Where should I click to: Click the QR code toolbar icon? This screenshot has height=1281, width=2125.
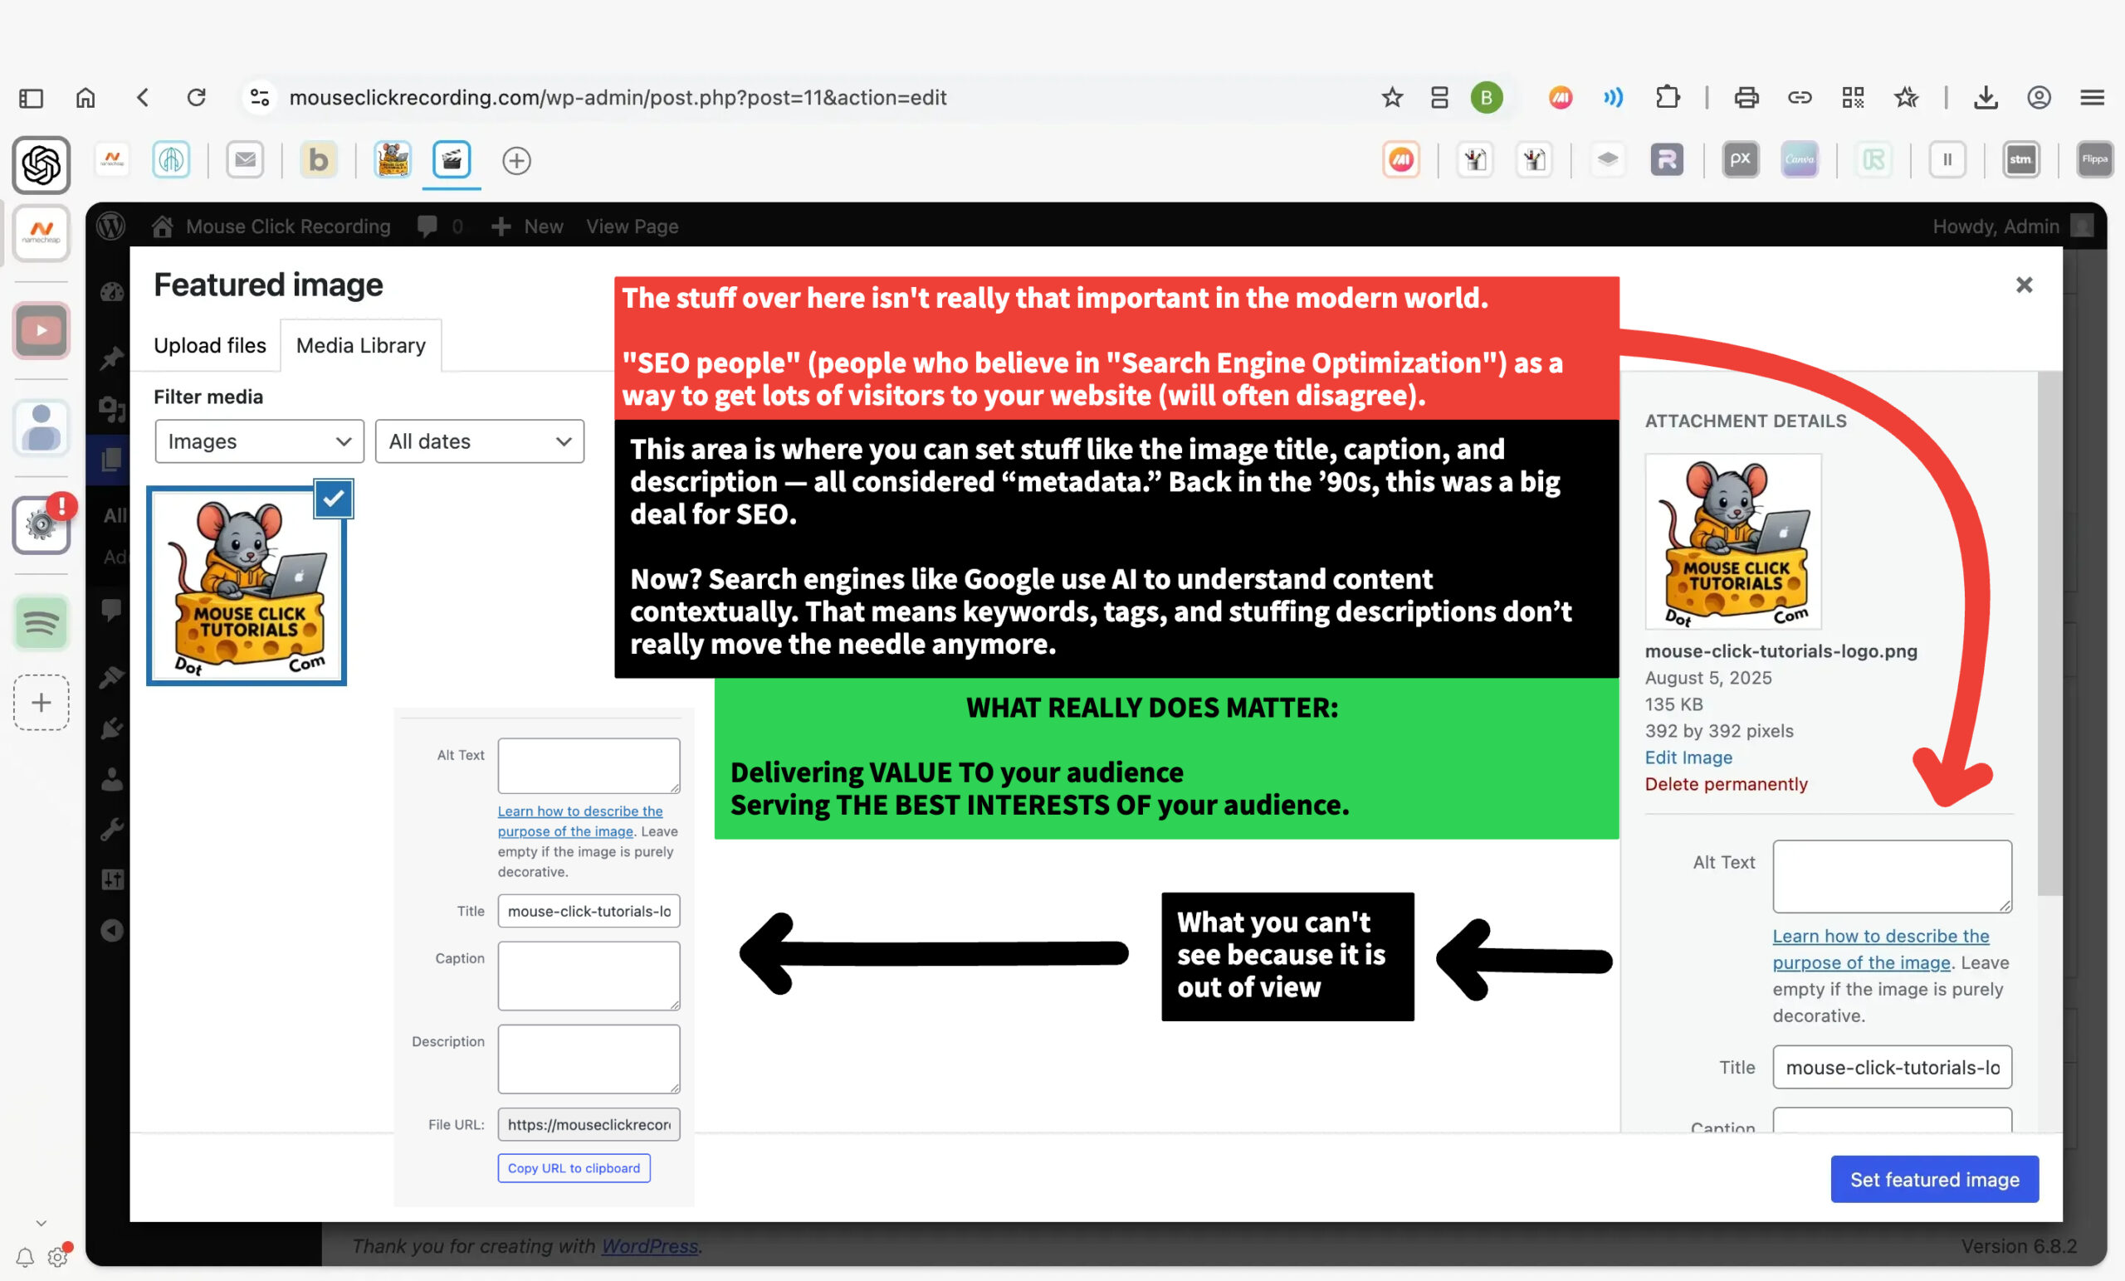point(1853,97)
